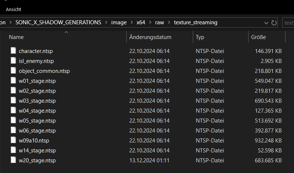Select file icon of w05_stage.ntsp
294x173 pixels.
point(13,120)
